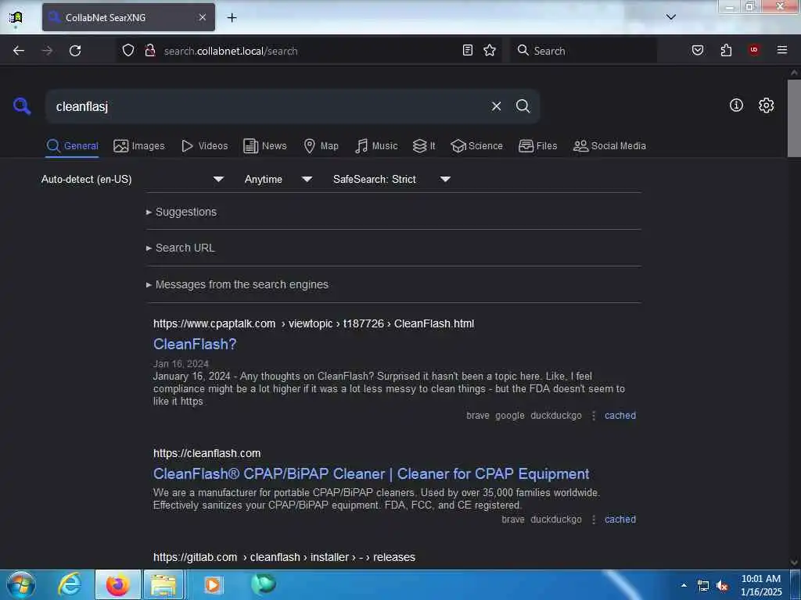This screenshot has height=600, width=801.
Task: Open the Firefox hamburger menu
Action: pos(782,50)
